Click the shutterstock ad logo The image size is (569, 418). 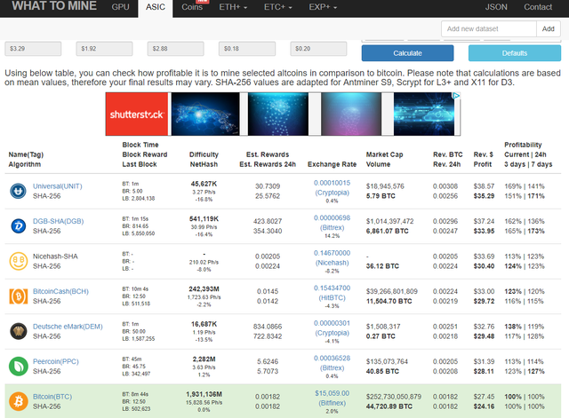coord(137,114)
